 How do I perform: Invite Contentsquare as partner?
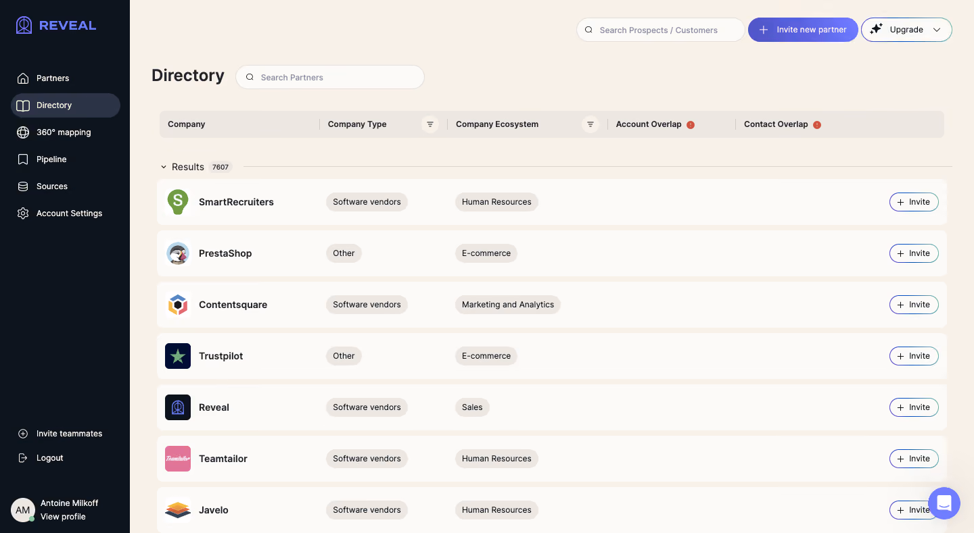(914, 305)
